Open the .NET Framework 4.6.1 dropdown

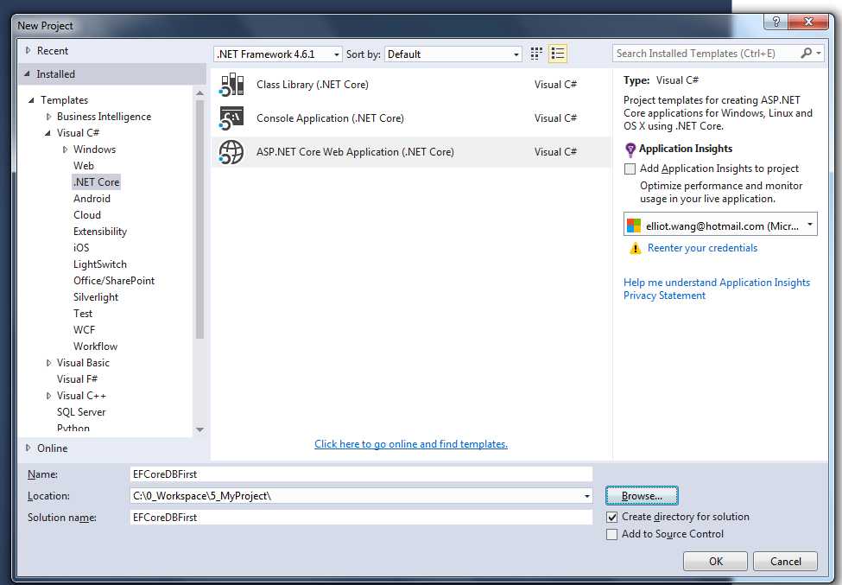coord(277,54)
